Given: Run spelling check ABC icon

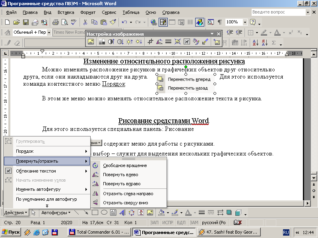Looking at the screenshot, I should point(74,22).
